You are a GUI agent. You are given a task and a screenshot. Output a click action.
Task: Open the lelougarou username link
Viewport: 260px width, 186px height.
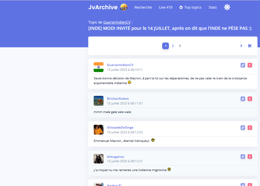116,156
